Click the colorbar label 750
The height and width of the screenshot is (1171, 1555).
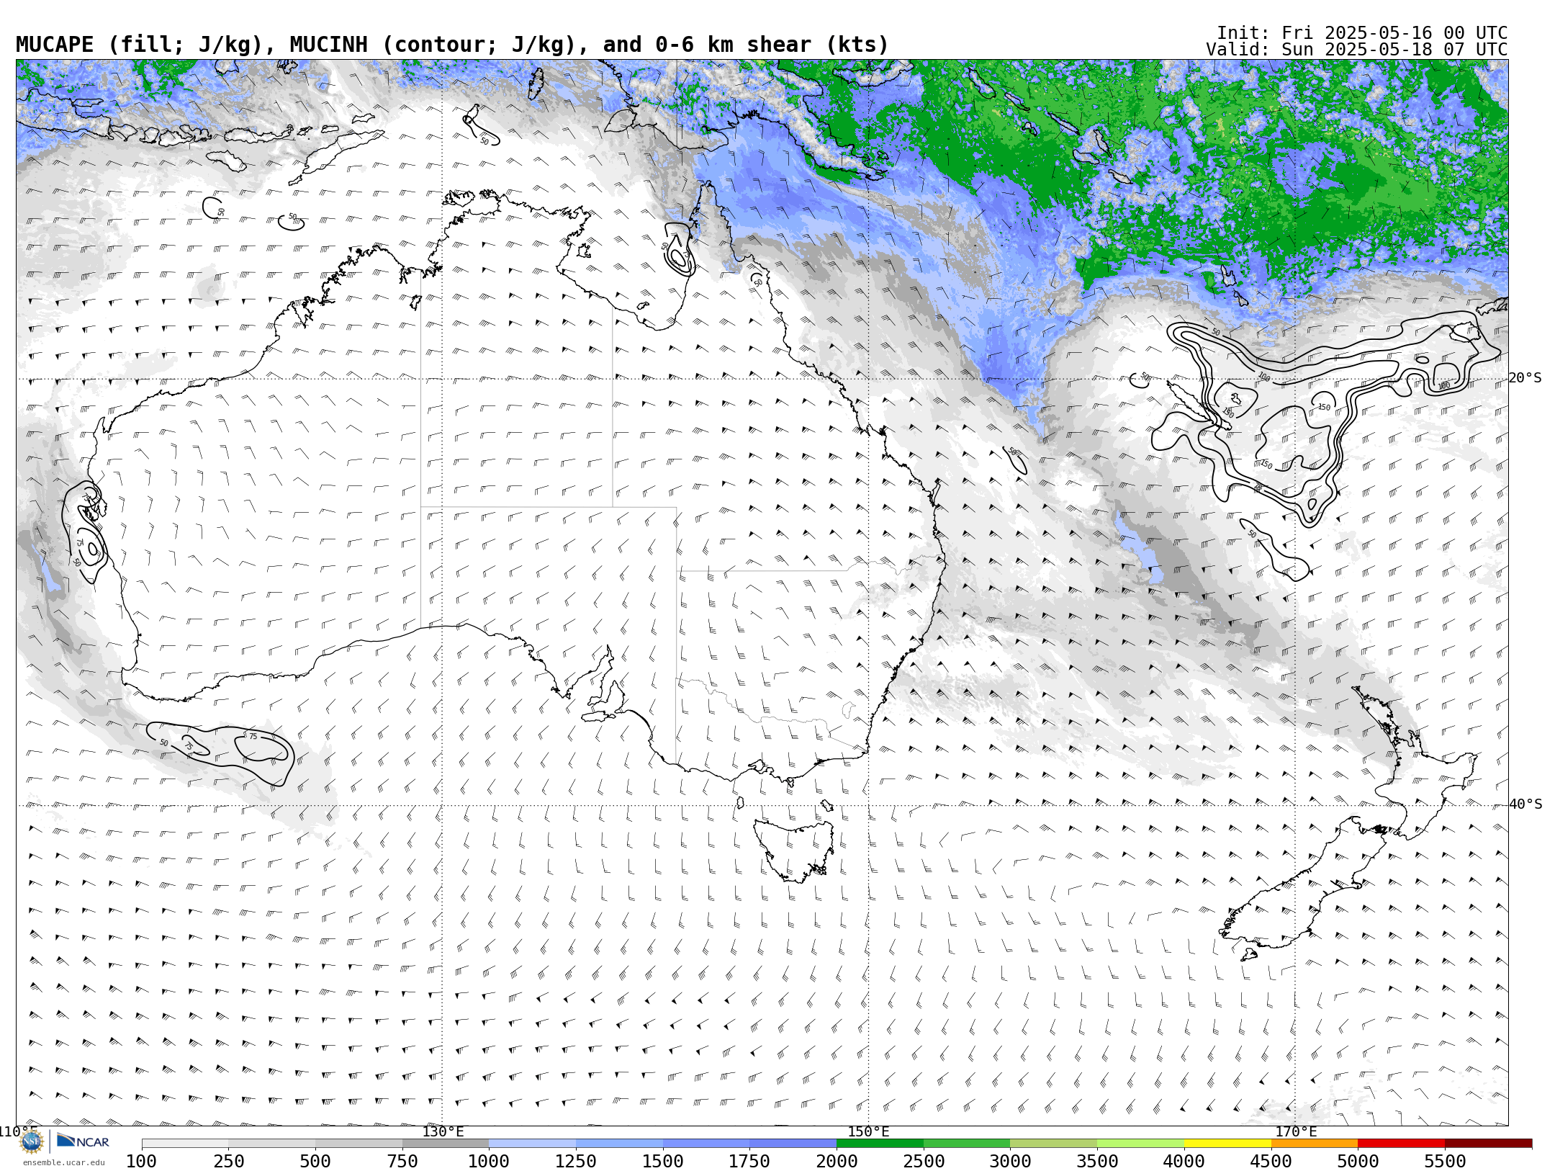pyautogui.click(x=402, y=1161)
